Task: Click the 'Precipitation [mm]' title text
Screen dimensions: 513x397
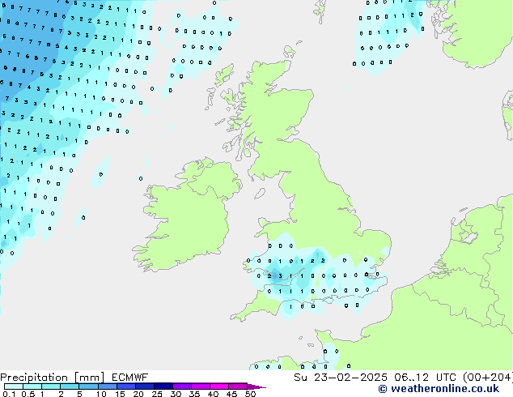Action: pyautogui.click(x=53, y=378)
